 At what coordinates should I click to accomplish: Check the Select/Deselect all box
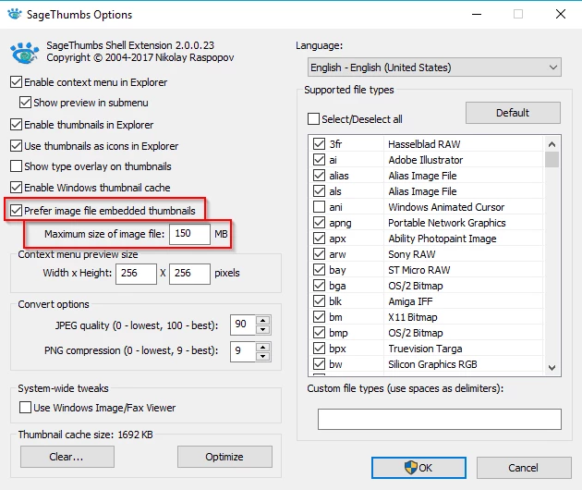click(313, 119)
